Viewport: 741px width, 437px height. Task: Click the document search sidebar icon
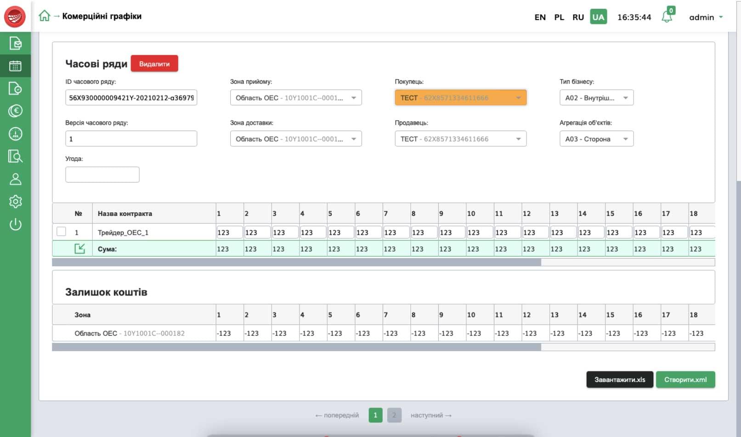click(x=15, y=156)
